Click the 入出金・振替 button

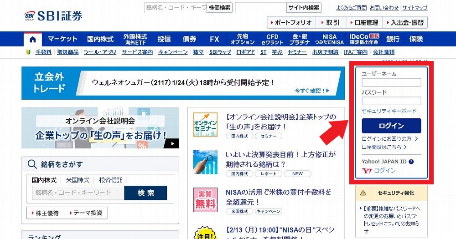[x=405, y=22]
